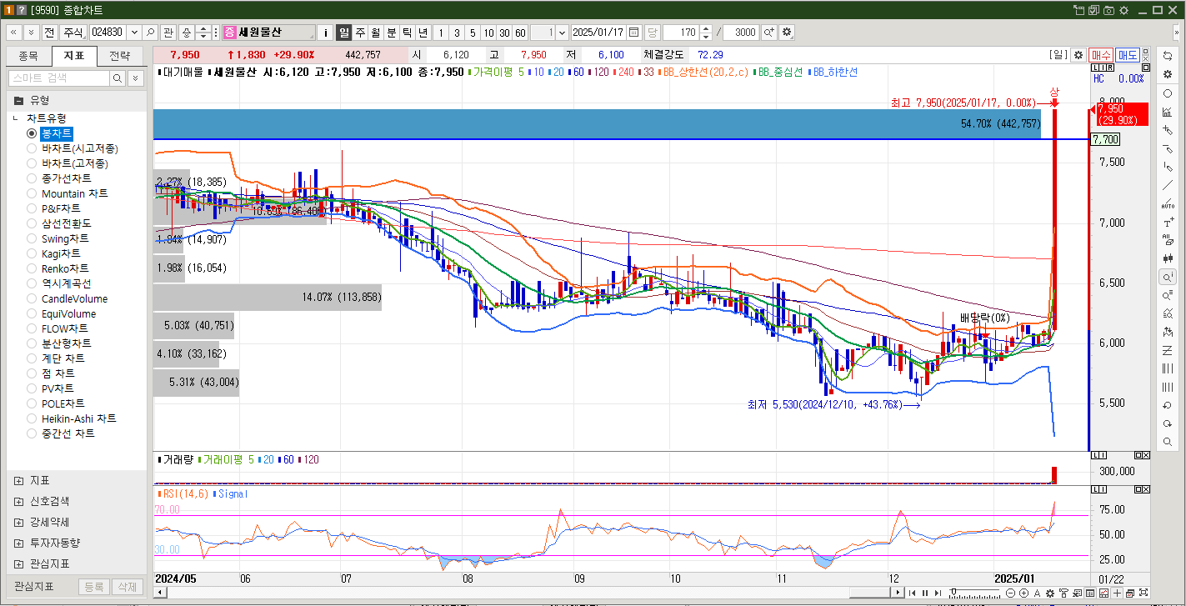Open the indicator chart icon in right toolbar
The image size is (1186, 606).
coord(1168,112)
